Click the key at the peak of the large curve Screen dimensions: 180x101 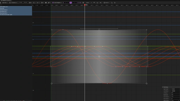point(63,30)
